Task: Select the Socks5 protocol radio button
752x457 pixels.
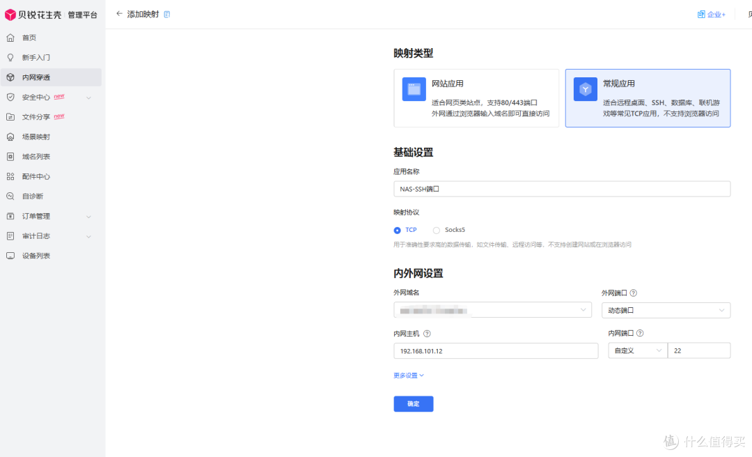Action: tap(437, 231)
